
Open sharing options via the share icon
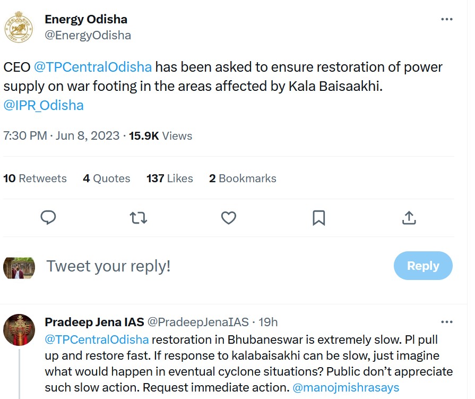(409, 218)
